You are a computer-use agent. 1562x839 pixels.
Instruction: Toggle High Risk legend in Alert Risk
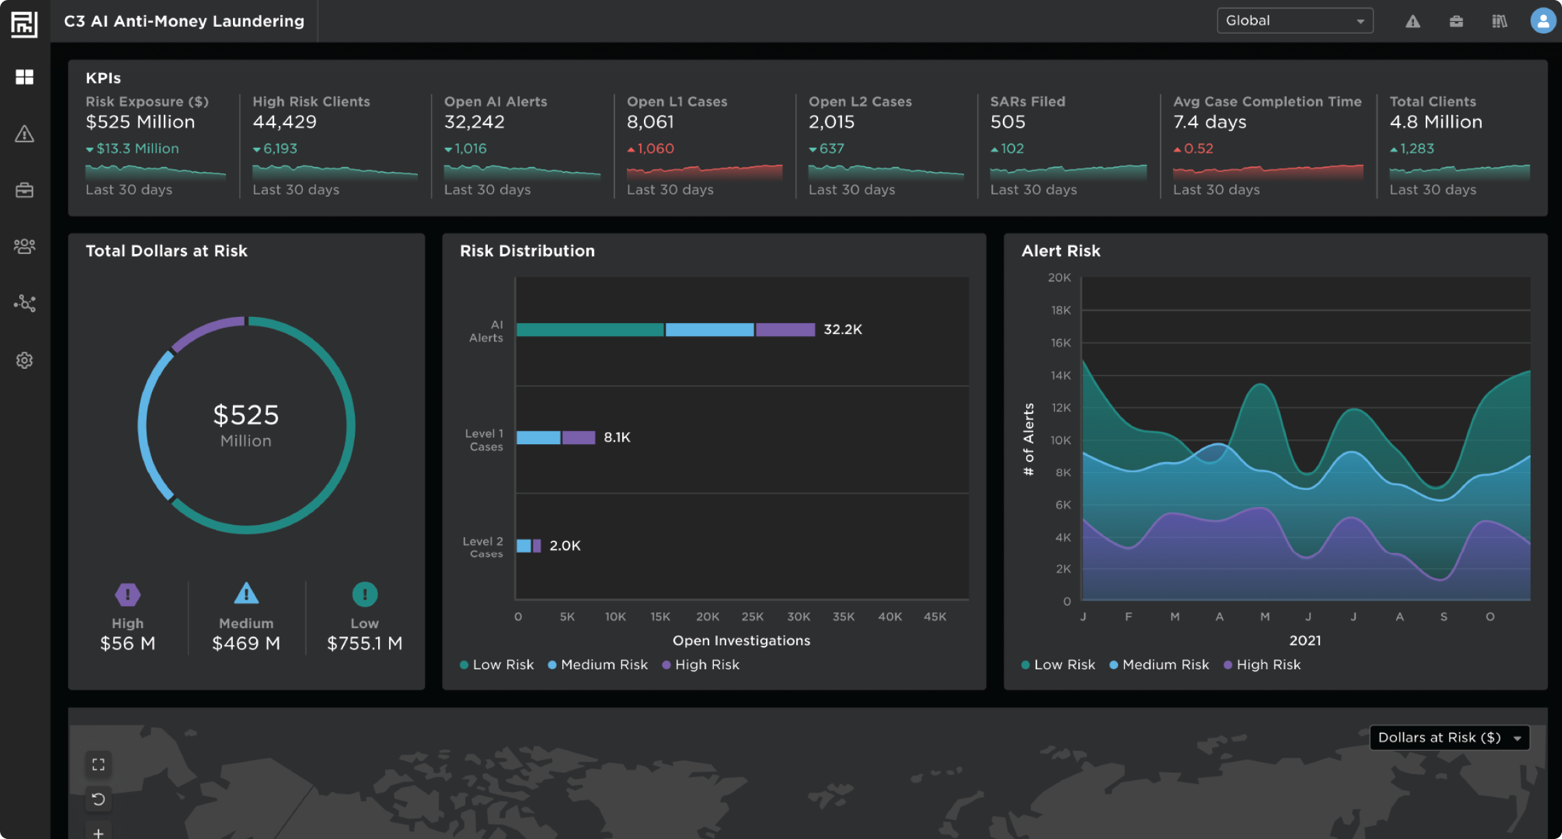point(1262,664)
